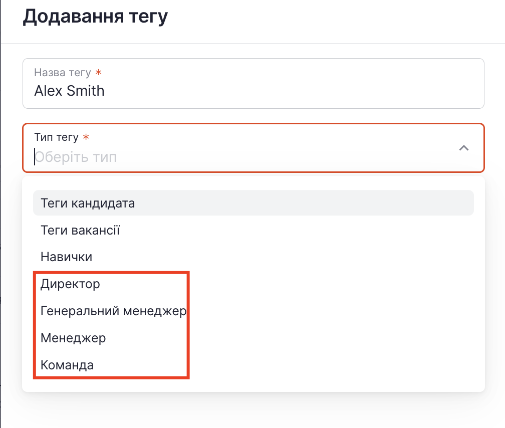Click the word Alex in name field
Screen dimensions: 505x428
(47, 91)
